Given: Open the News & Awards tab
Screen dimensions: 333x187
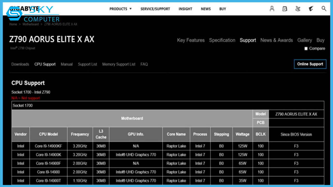Looking at the screenshot, I should 277,40.
